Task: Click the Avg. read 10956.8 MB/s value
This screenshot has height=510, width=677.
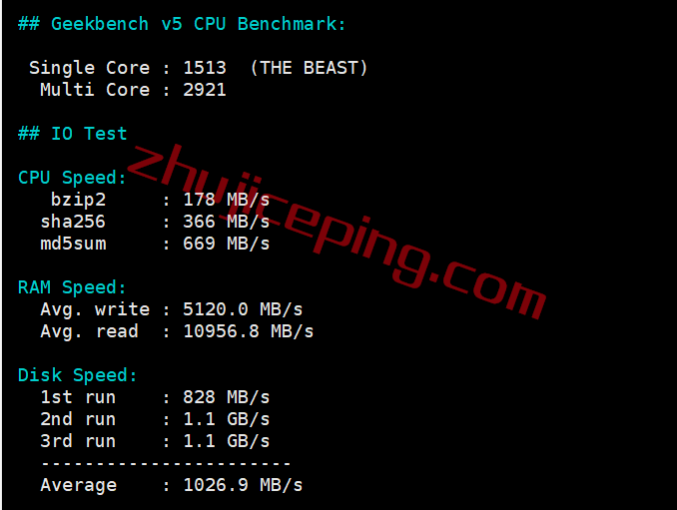Action: pos(249,331)
